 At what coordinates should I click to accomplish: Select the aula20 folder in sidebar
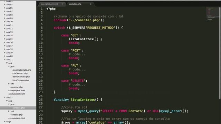pos(9,56)
